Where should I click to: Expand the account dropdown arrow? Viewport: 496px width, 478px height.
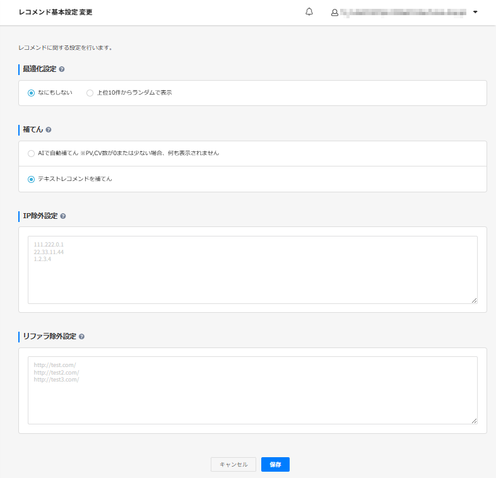pos(475,12)
